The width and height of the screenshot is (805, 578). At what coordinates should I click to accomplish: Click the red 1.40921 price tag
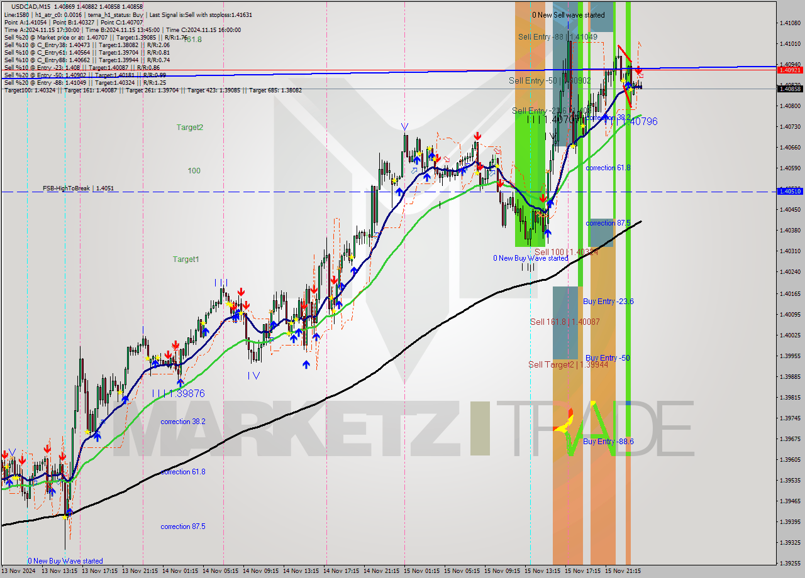point(790,70)
